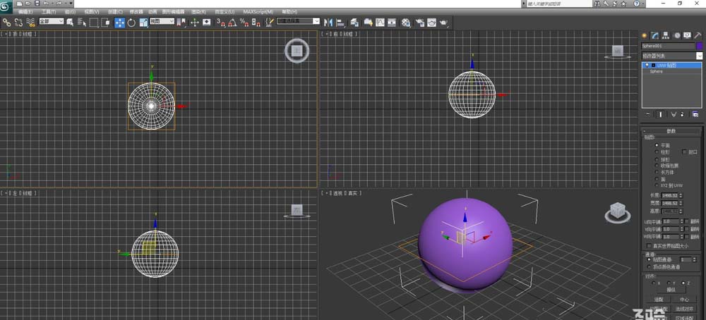Expand the UVW 贴图 modifier sub-objects
706x320 pixels.
tap(653, 65)
